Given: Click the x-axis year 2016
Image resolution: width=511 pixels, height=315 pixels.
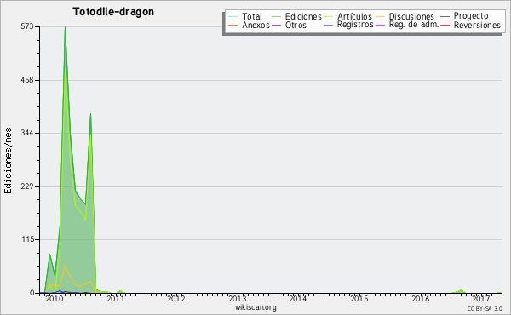Looking at the screenshot, I should (421, 298).
